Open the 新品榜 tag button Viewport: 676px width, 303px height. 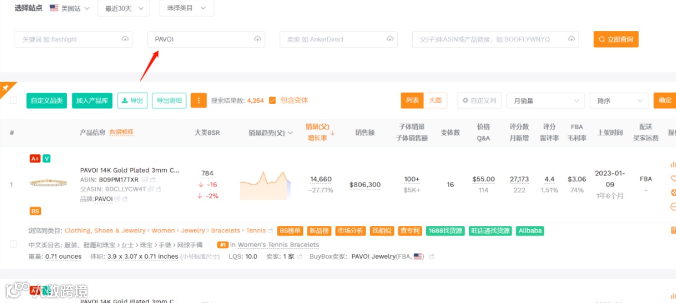click(x=319, y=231)
